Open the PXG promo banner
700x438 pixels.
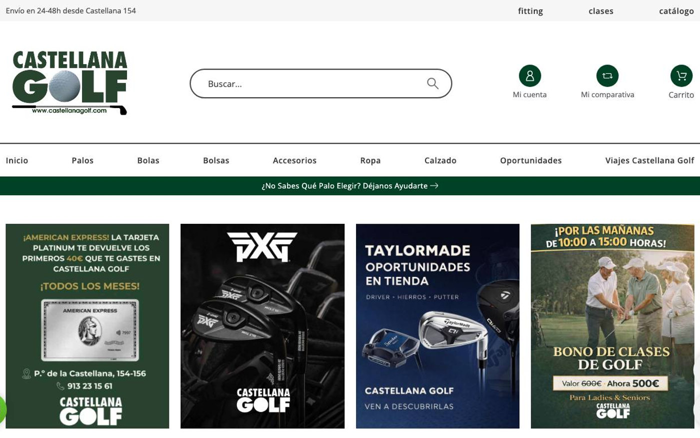(x=262, y=326)
